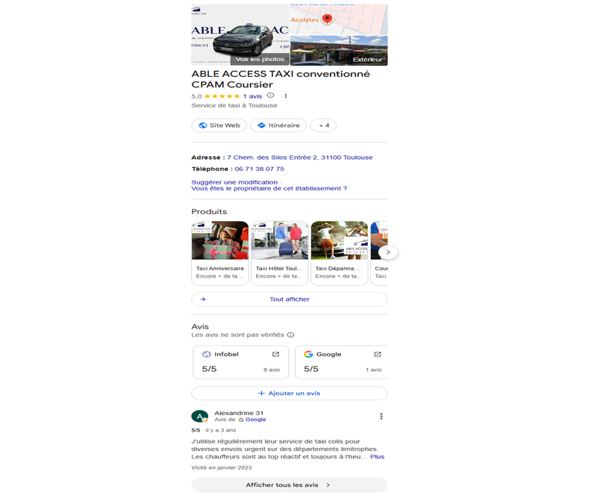
Task: Open the Extérieur photo thumbnail
Action: click(339, 51)
